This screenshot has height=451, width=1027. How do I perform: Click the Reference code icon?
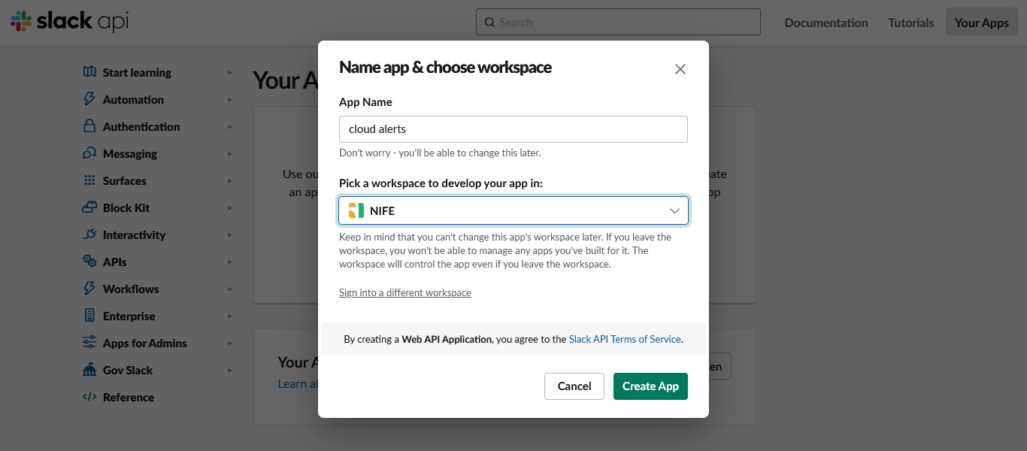pyautogui.click(x=89, y=397)
